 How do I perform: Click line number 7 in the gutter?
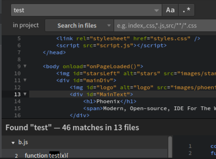[x=19, y=53]
